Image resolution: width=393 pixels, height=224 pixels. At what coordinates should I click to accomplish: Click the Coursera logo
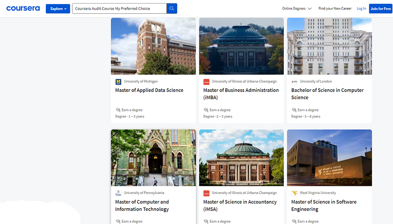point(23,8)
